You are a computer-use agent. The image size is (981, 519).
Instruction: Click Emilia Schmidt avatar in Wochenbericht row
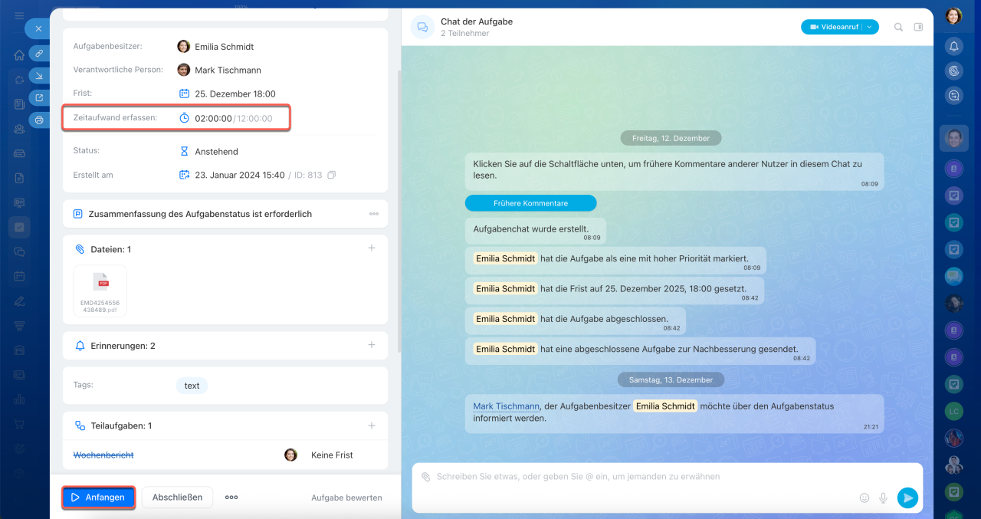[x=290, y=455]
